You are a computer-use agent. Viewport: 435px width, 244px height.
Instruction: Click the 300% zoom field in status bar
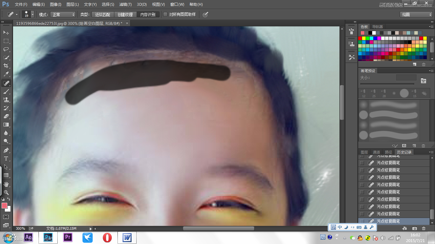20,228
